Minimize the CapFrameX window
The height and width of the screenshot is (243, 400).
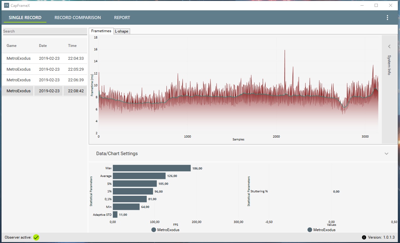(362, 5)
